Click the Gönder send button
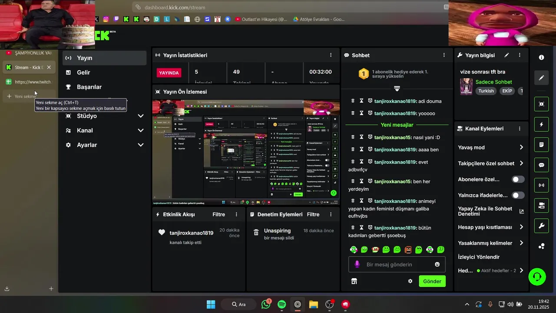The height and width of the screenshot is (313, 556). (432, 281)
